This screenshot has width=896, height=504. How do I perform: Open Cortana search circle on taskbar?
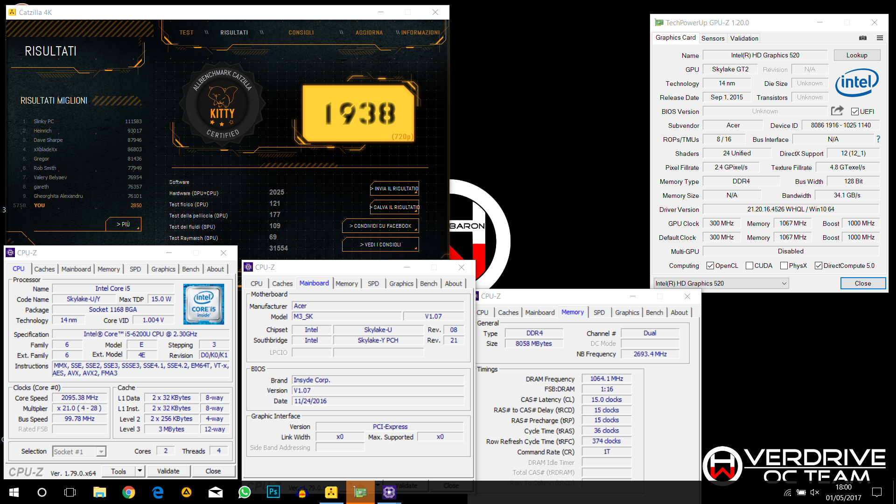click(x=42, y=492)
